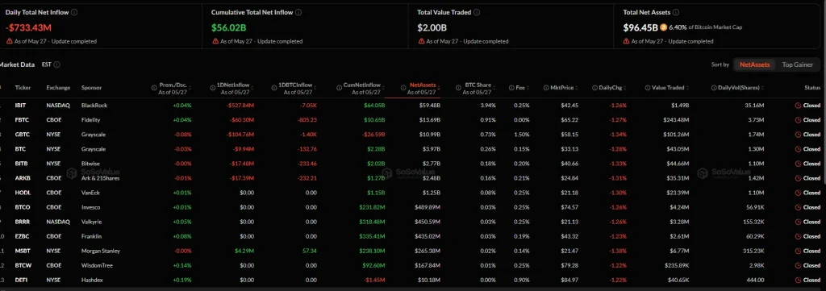Click the clock status icon in BTCW row

798,265
